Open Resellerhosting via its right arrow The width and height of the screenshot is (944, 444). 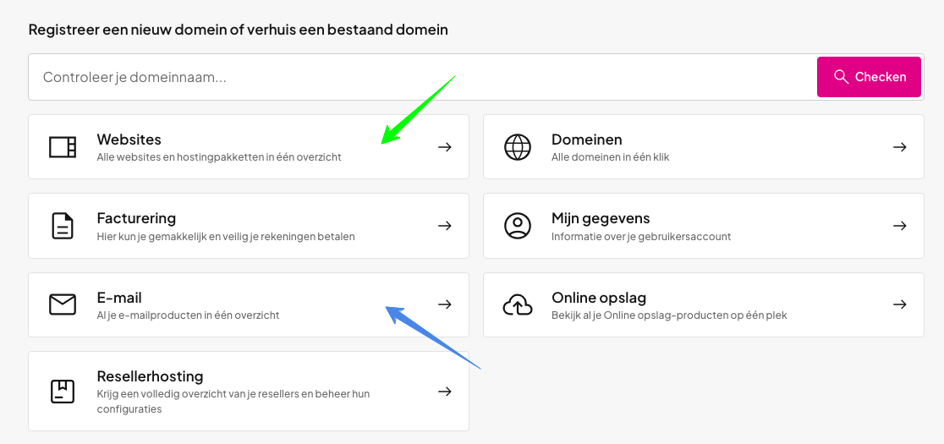tap(444, 392)
